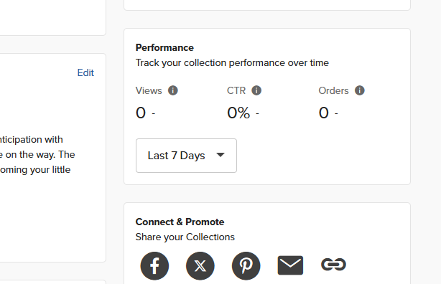The height and width of the screenshot is (284, 441).
Task: Click the dropdown arrow beside Last 7 Days
Action: coord(220,155)
